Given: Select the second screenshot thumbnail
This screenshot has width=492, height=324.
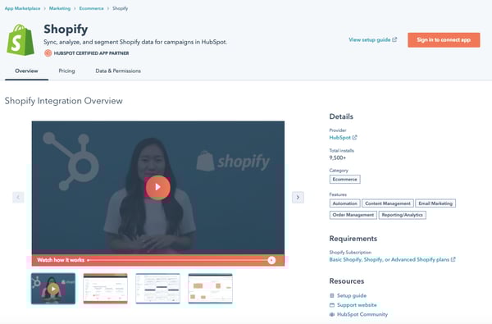Looking at the screenshot, I should [x=106, y=289].
